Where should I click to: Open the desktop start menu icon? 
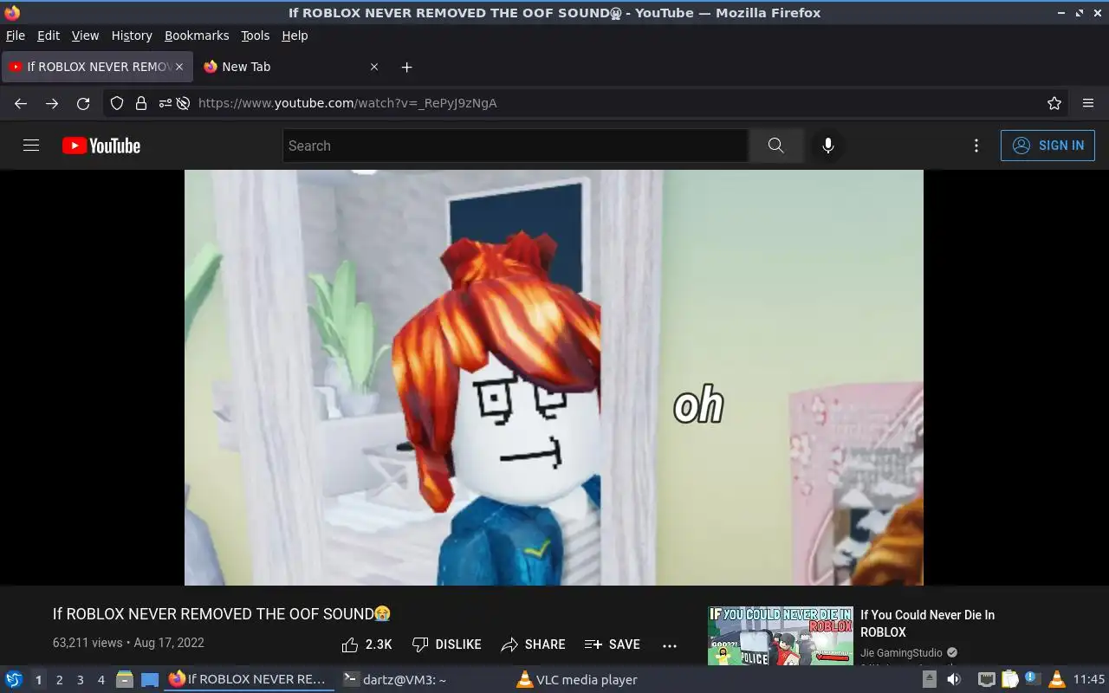(x=14, y=679)
